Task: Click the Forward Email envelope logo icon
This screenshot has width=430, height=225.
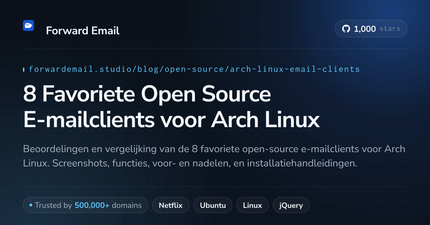Action: pyautogui.click(x=28, y=25)
